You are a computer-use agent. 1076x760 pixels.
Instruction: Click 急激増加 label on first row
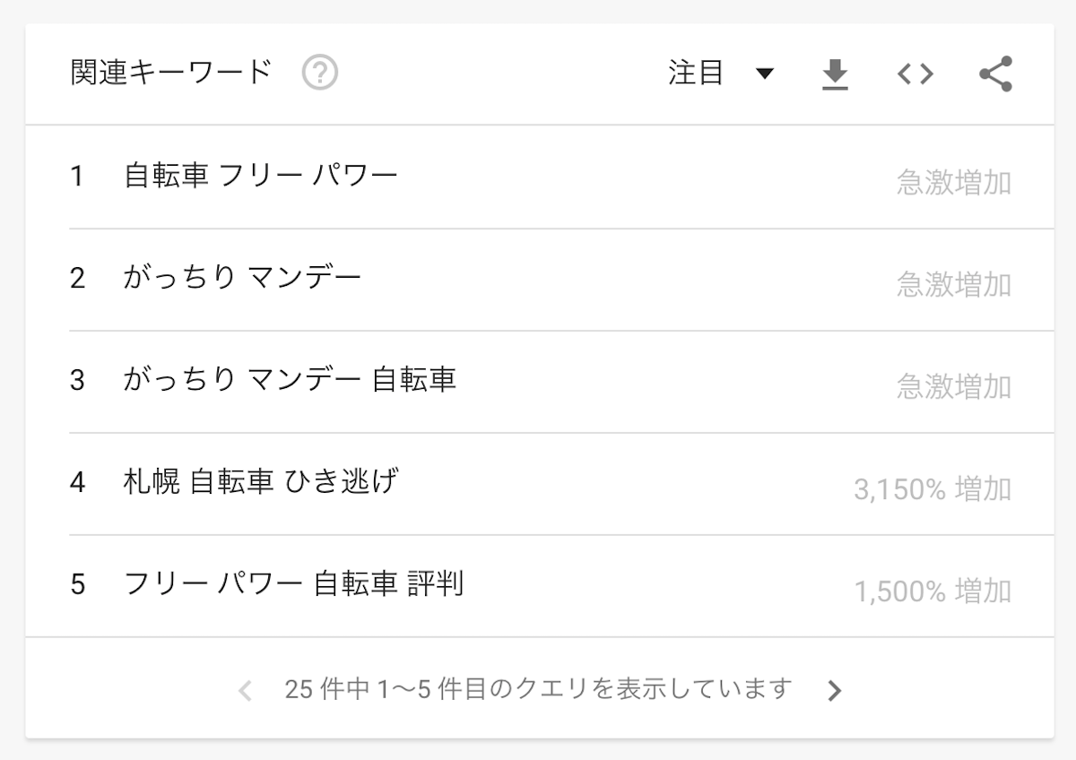click(x=954, y=183)
